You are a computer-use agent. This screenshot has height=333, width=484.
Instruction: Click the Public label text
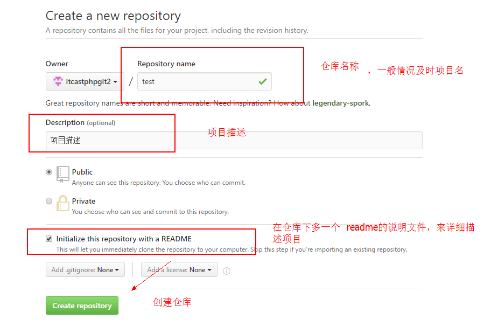(x=82, y=172)
